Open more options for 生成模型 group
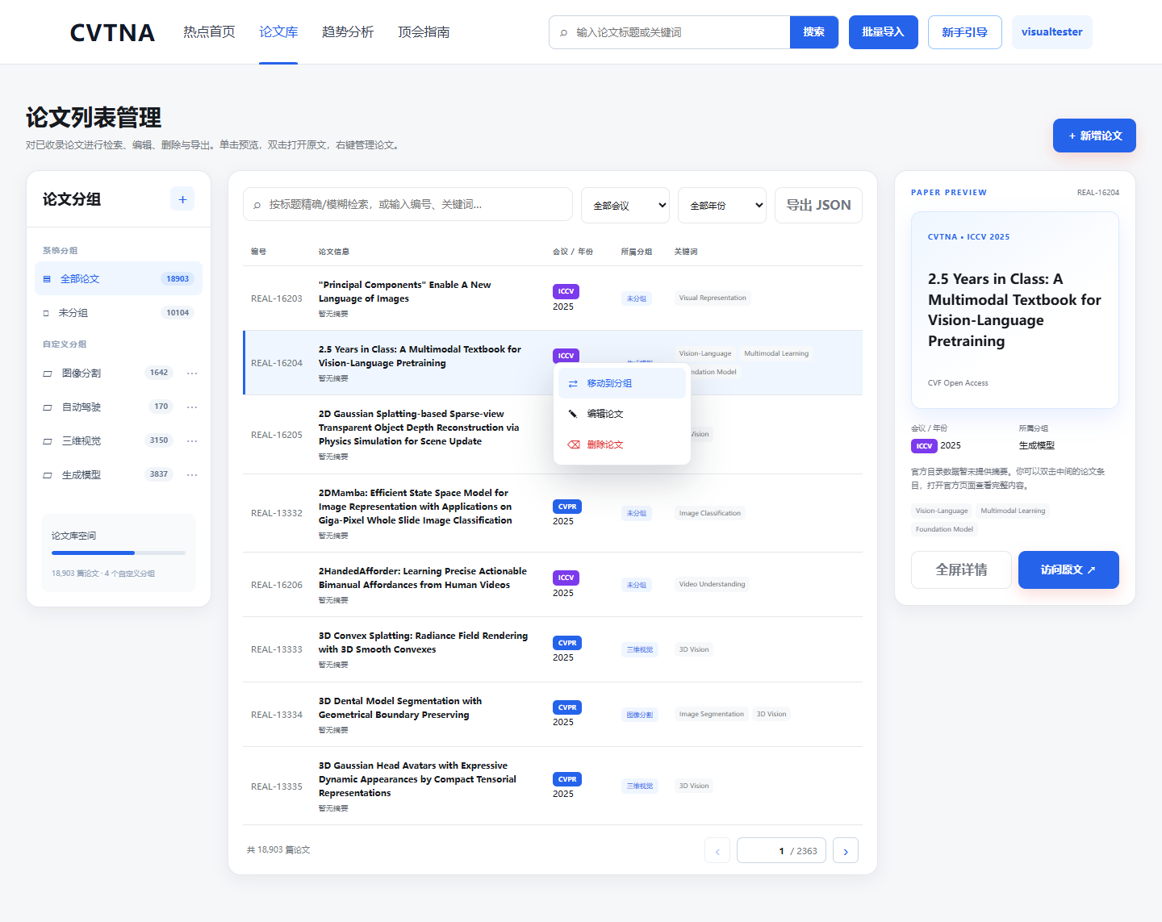1162x922 pixels. [192, 475]
